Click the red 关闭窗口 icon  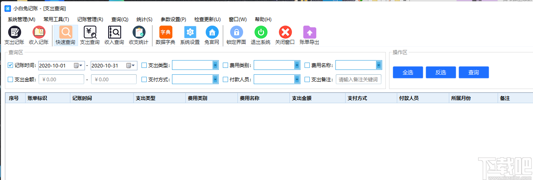pyautogui.click(x=285, y=35)
